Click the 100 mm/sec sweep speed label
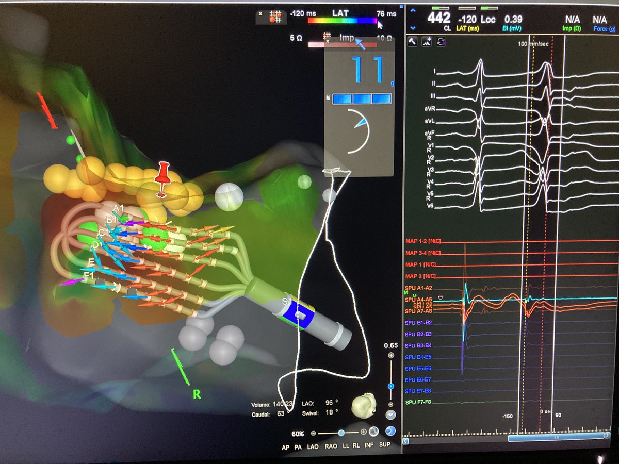This screenshot has width=619, height=464. (534, 44)
